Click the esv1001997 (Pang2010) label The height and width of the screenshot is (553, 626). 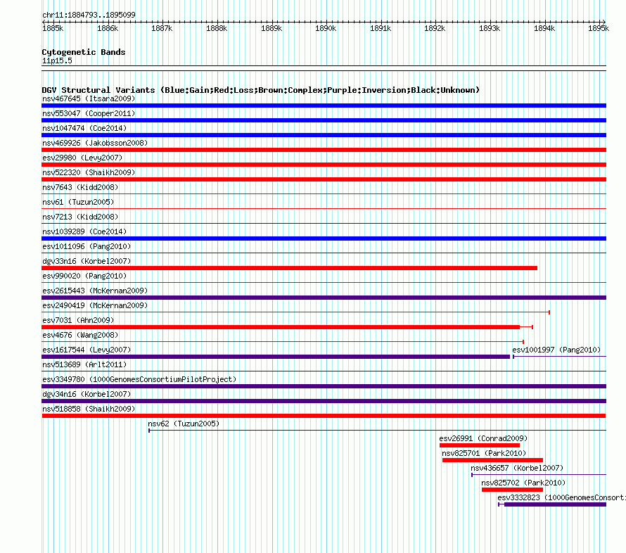[556, 350]
